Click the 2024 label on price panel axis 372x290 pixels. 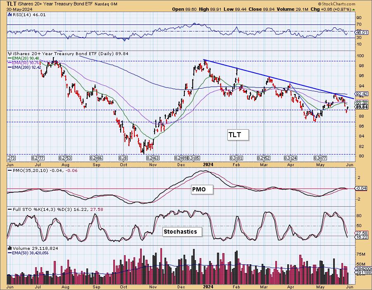coord(208,164)
